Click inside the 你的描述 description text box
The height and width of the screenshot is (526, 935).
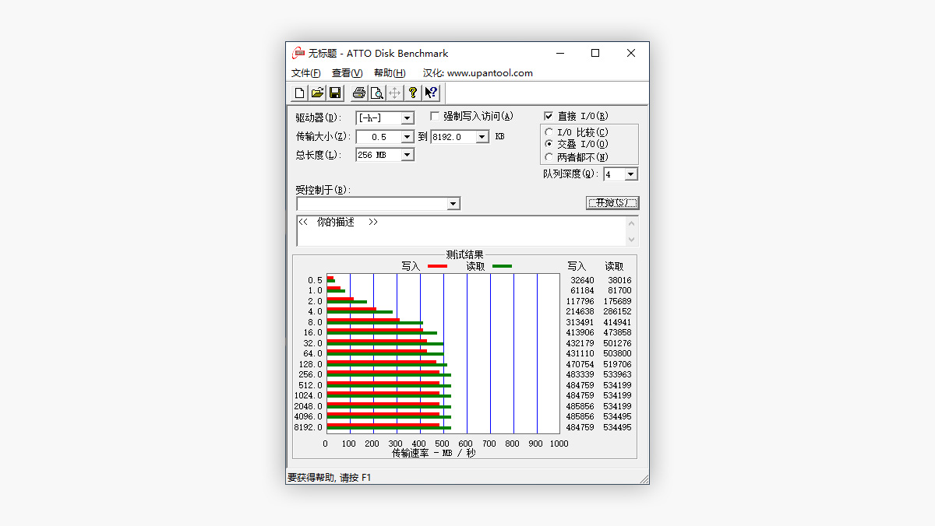tap(460, 231)
